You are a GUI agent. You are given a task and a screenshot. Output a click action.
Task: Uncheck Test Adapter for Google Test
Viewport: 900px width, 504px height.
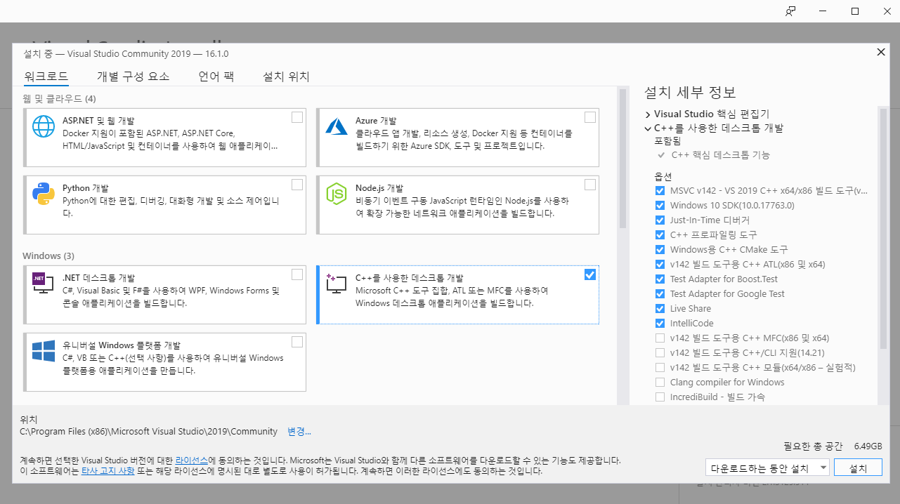coord(660,294)
